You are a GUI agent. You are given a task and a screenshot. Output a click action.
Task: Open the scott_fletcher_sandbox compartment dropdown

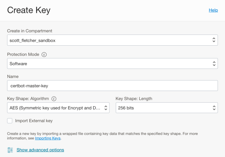click(109, 40)
